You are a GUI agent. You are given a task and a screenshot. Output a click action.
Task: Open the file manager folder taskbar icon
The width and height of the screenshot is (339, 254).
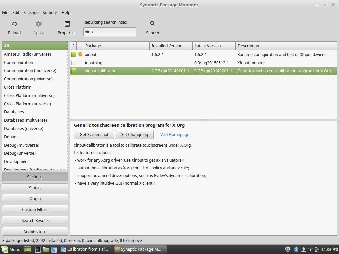coord(46,249)
